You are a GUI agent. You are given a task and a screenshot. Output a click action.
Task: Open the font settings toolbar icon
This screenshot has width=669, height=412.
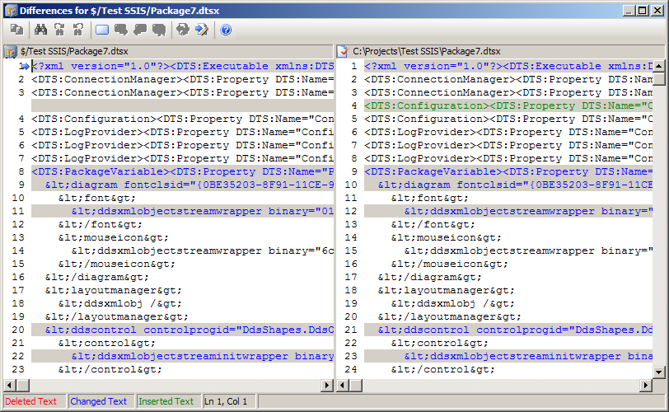[x=16, y=30]
